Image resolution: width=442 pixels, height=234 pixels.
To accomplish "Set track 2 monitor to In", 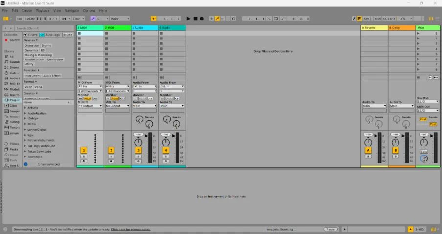I will pyautogui.click(x=108, y=98).
